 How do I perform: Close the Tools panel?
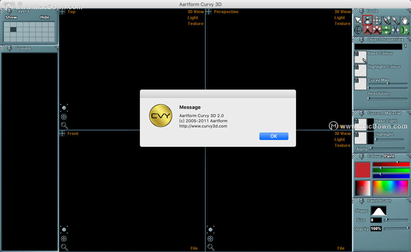click(409, 10)
